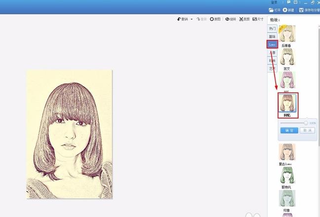320x217 pixels.
Task: Confirm the effect with 确定 button
Action: [289, 130]
